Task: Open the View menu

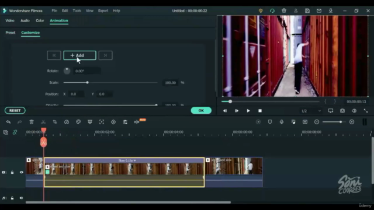Action: coord(89,10)
